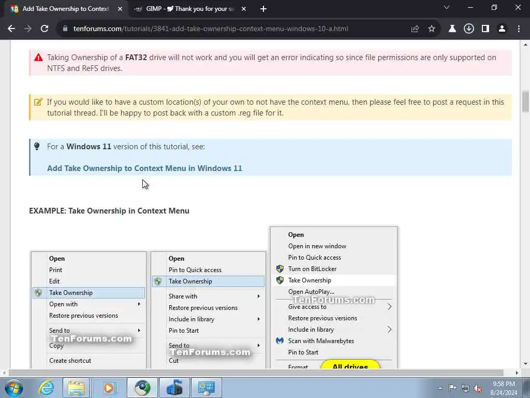The height and width of the screenshot is (398, 530).
Task: Open the Windows Start menu
Action: coord(14,388)
